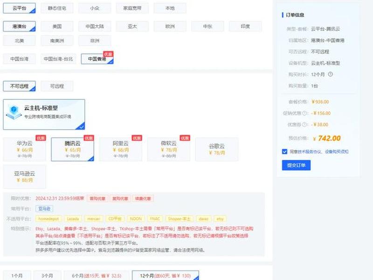Click the etsy platform tag
Viewport: 373px width, 280px height.
220,219
